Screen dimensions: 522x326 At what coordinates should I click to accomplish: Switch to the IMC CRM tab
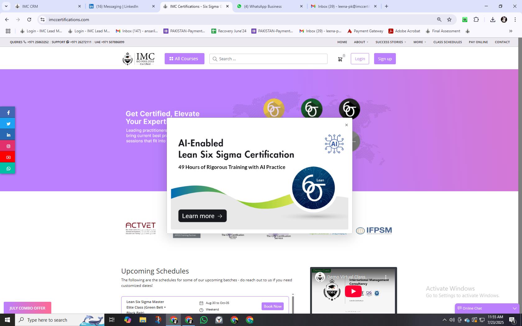[x=48, y=6]
